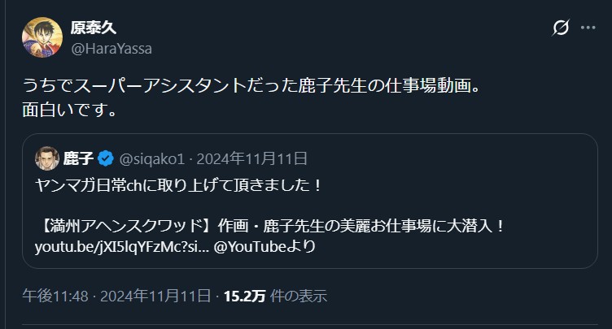612x329 pixels.
Task: Click the @YouTubeより mention
Action: pos(264,246)
